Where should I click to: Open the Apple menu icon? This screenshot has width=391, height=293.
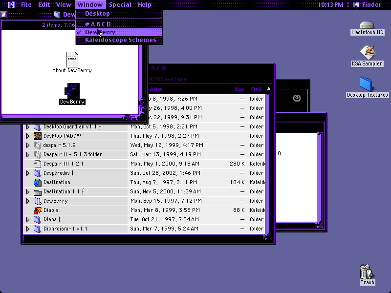[x=11, y=4]
